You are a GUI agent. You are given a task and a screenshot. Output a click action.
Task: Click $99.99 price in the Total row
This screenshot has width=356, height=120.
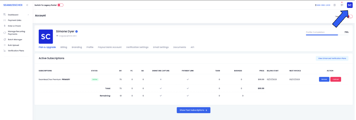coord(261,88)
